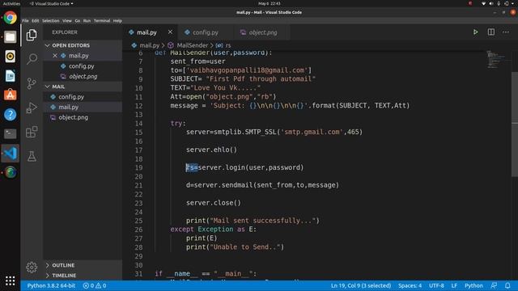This screenshot has width=518, height=291.
Task: Open the Run menu
Action: [87, 21]
